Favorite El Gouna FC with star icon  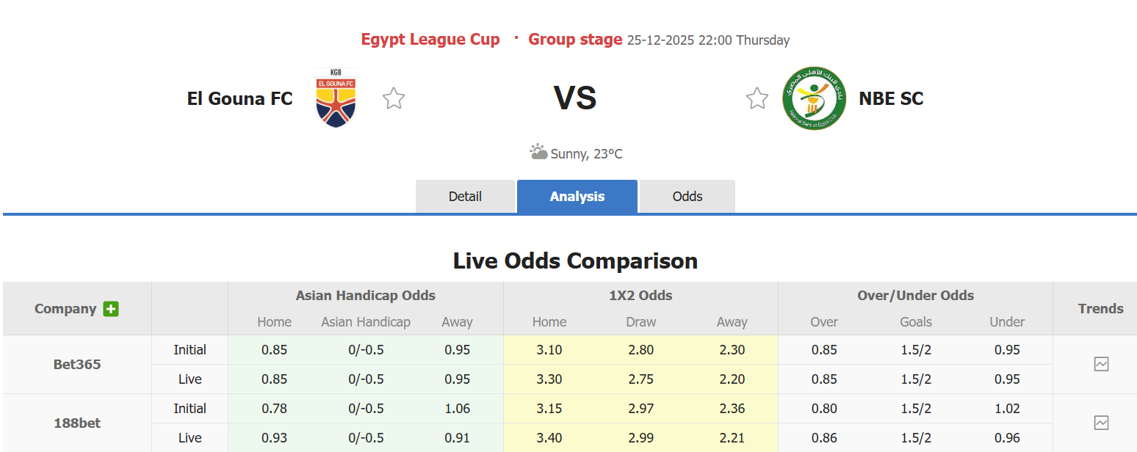click(394, 98)
